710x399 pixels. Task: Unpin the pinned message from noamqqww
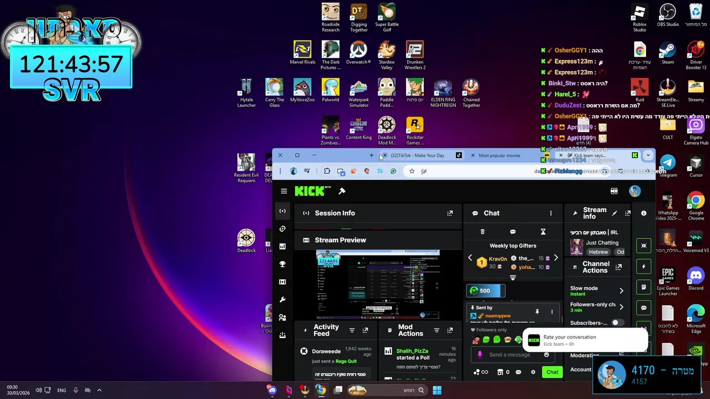(537, 311)
